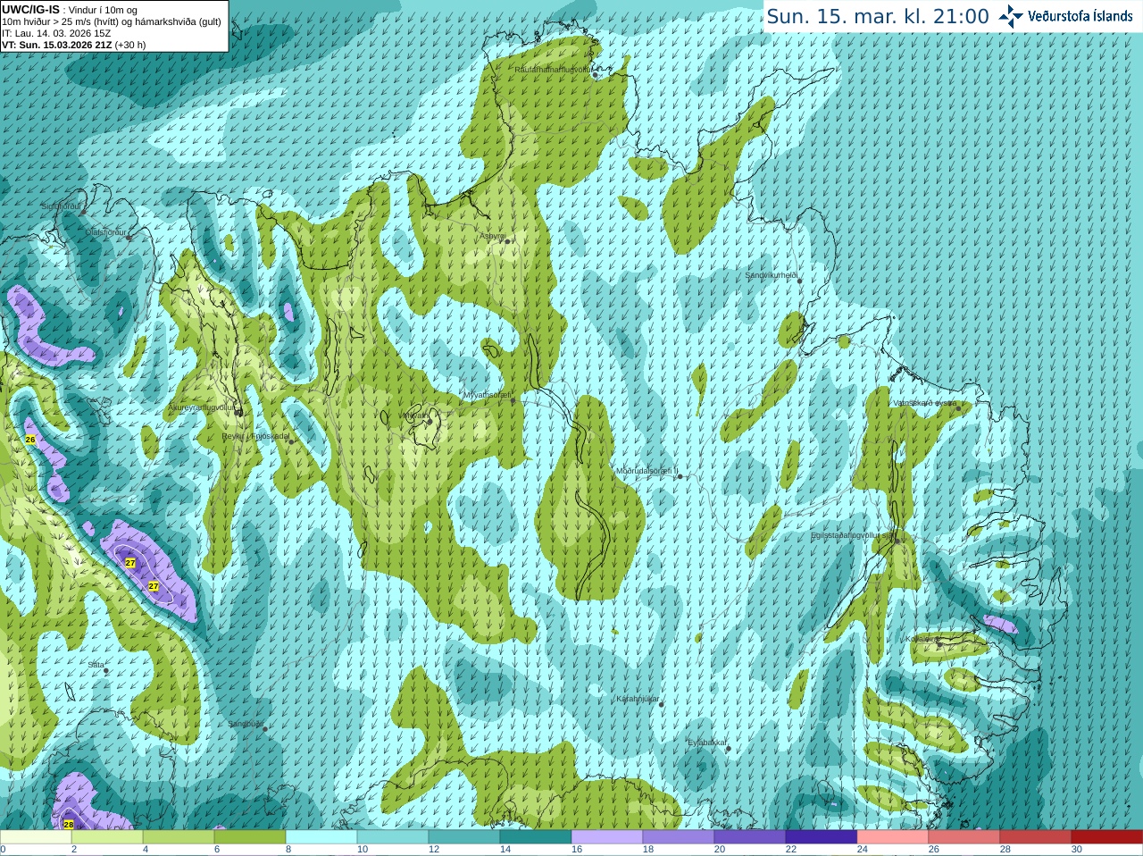The height and width of the screenshot is (856, 1143).
Task: Select the yellow 26 gust marker
Action: (x=30, y=440)
